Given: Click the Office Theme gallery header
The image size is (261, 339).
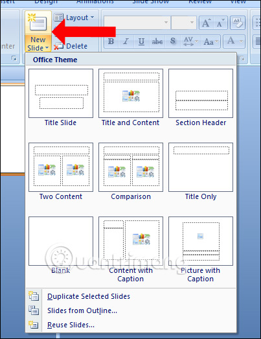Looking at the screenshot, I should pos(131,60).
